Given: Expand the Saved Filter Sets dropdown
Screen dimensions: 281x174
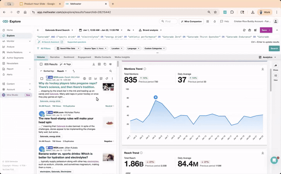Looking at the screenshot, I should [68, 48].
